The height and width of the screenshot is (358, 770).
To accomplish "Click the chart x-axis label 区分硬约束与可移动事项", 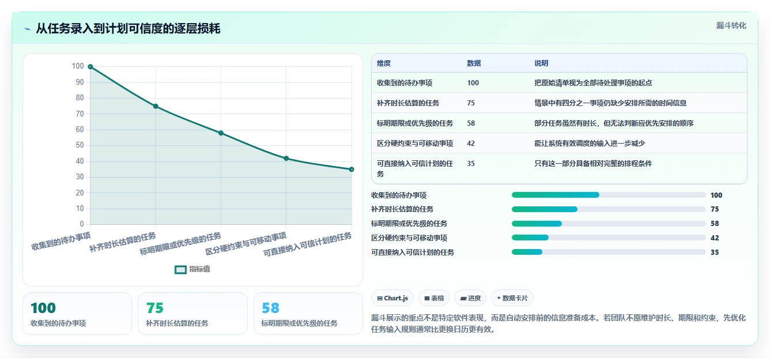I will [x=246, y=244].
